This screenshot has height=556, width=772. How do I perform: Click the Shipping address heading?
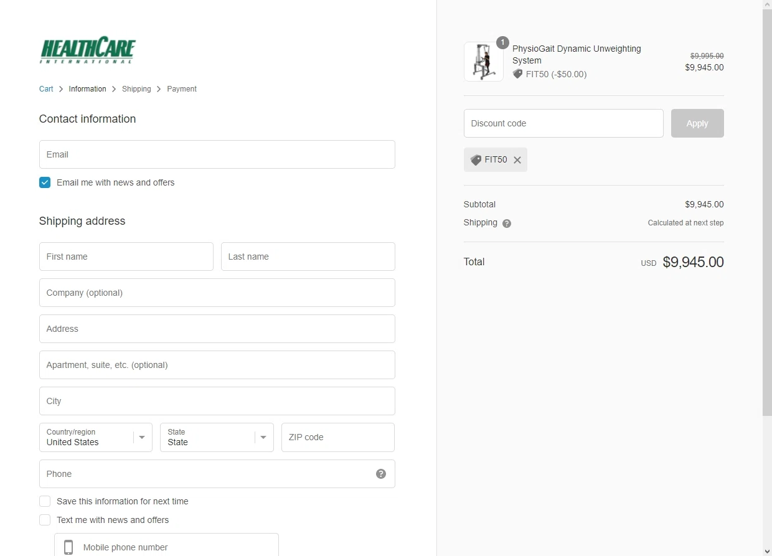tap(82, 221)
